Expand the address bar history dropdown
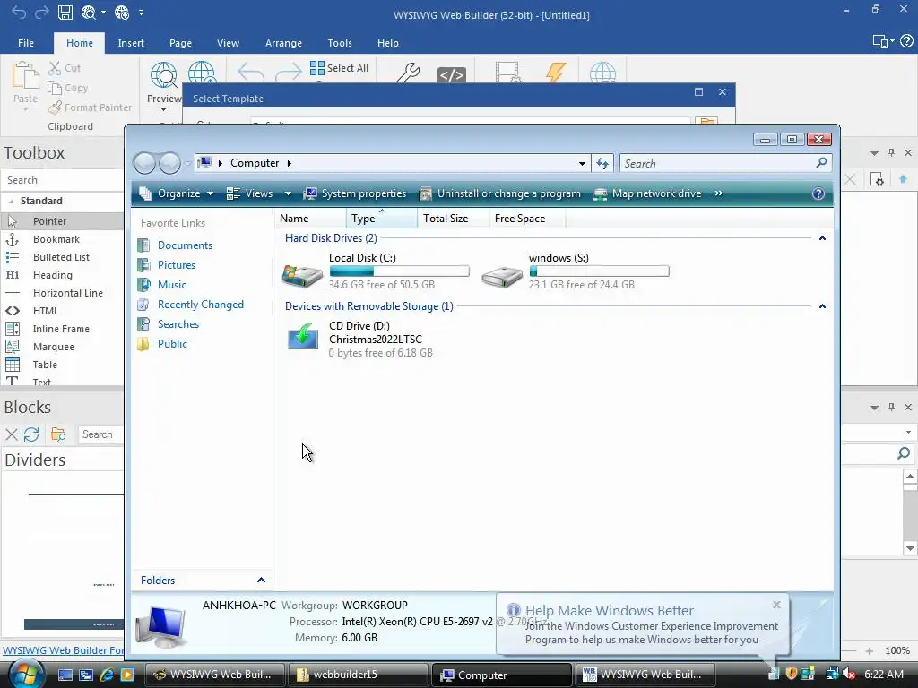Viewport: 918px width, 688px height. (x=582, y=163)
